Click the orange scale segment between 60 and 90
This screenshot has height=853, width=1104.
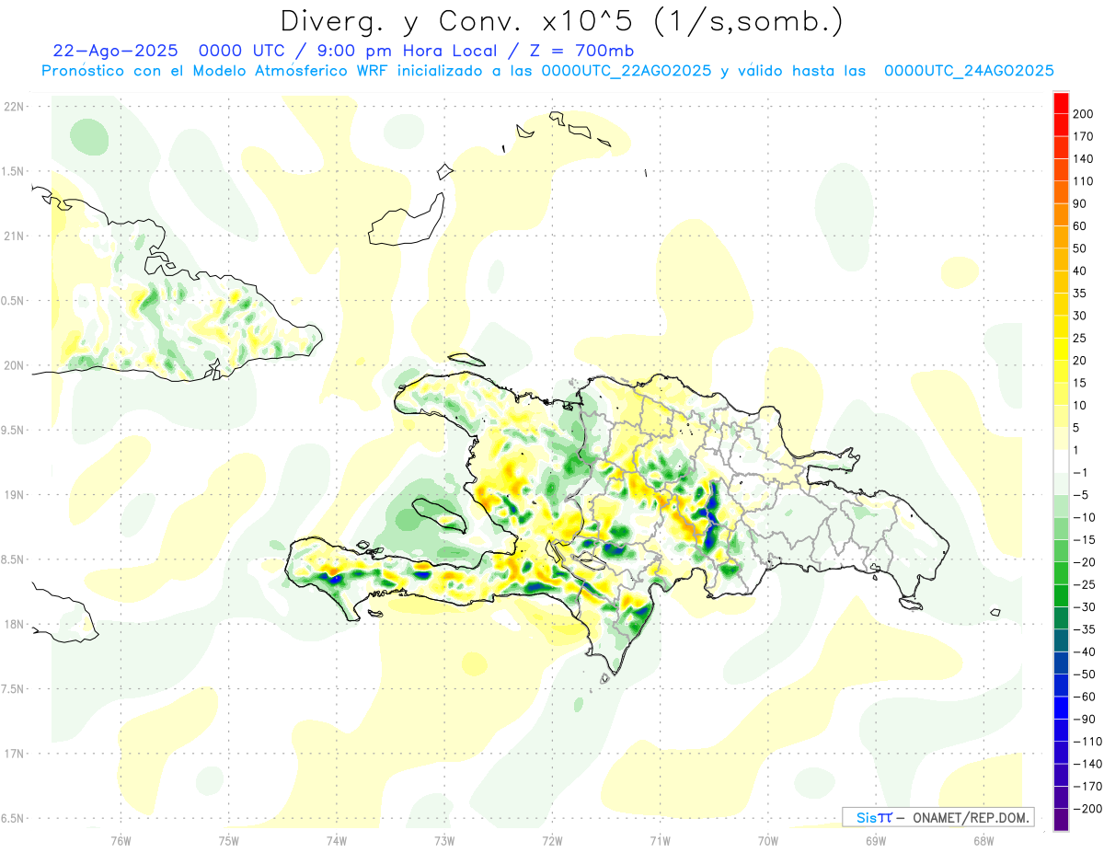[x=1061, y=215]
